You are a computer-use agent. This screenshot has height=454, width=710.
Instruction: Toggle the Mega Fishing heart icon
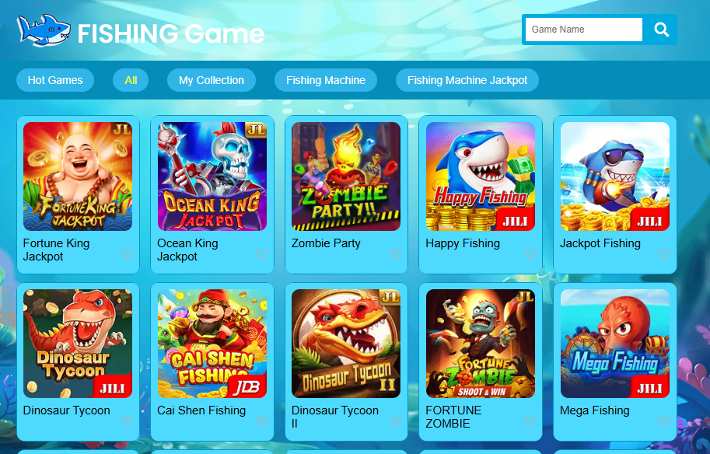click(664, 421)
